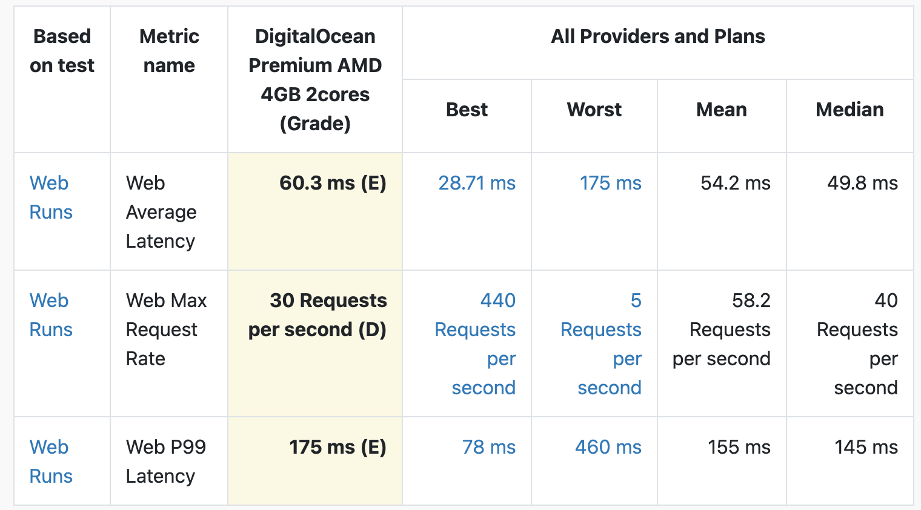Follow the 175 ms worst latency link

pyautogui.click(x=610, y=183)
